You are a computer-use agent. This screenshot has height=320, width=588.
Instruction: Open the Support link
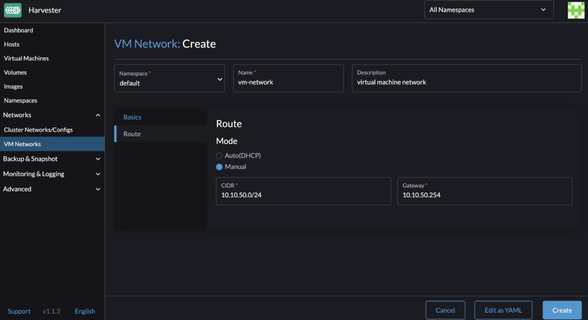pos(19,311)
